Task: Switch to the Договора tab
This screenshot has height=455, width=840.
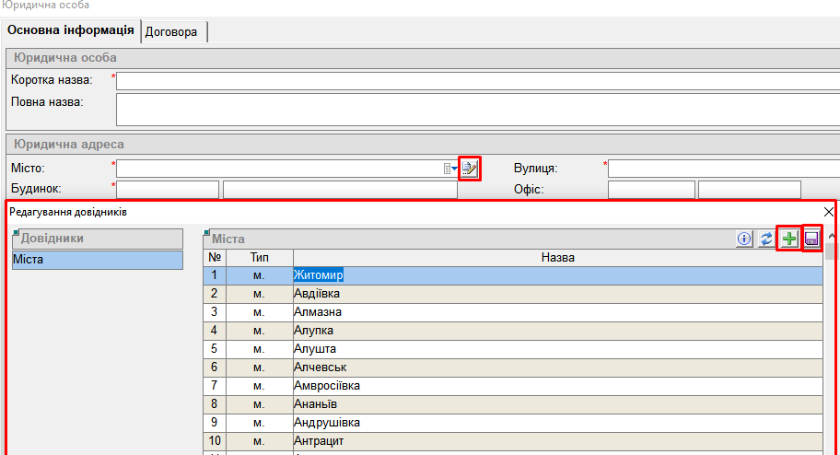Action: click(x=174, y=31)
